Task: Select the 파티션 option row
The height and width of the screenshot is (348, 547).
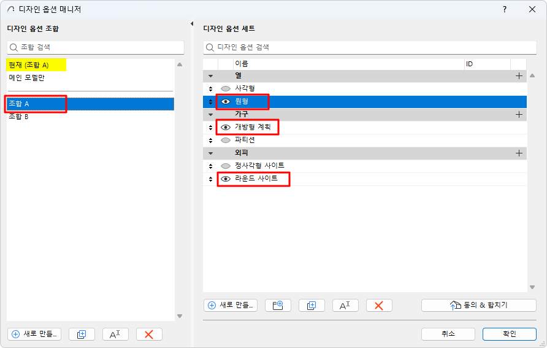Action: click(x=364, y=141)
